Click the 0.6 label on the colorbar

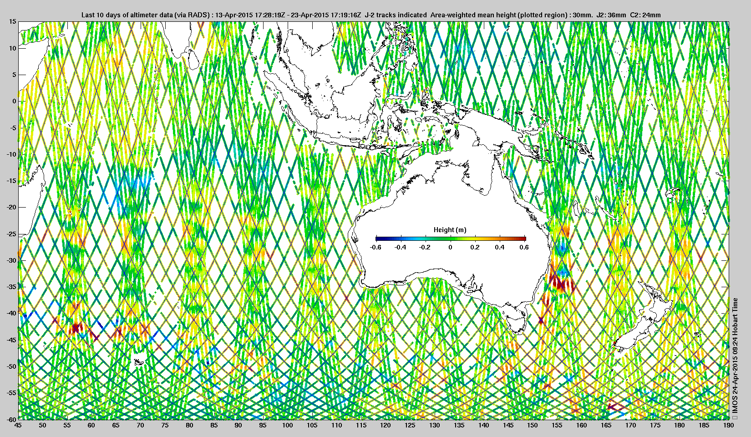tap(524, 247)
